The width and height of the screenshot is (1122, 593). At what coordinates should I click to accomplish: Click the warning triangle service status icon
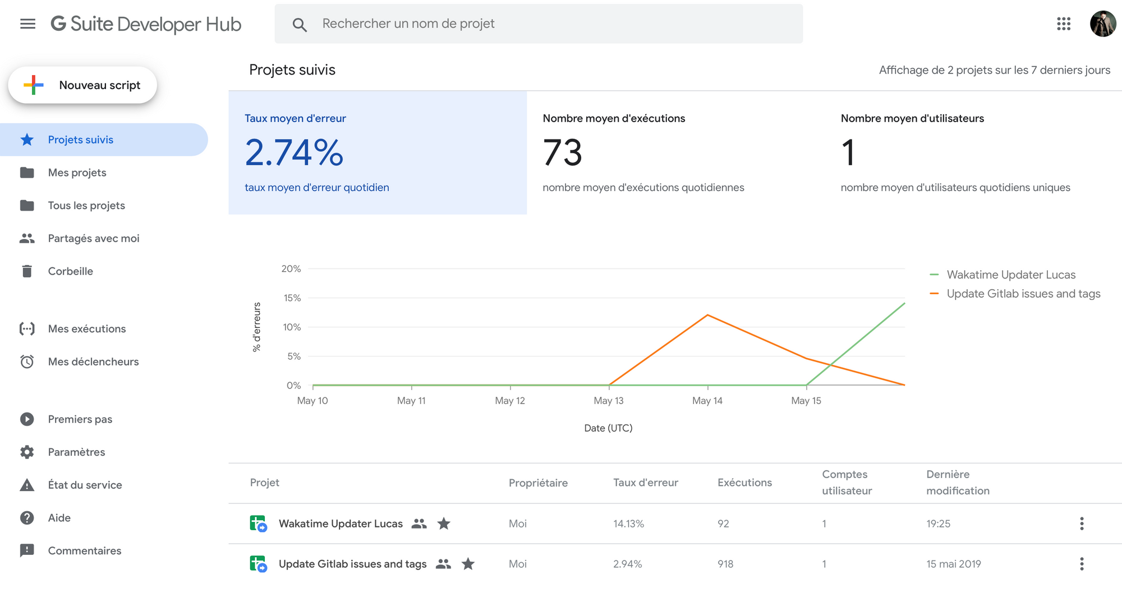click(27, 485)
